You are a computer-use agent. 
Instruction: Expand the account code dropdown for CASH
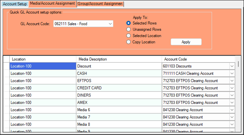click(x=232, y=73)
